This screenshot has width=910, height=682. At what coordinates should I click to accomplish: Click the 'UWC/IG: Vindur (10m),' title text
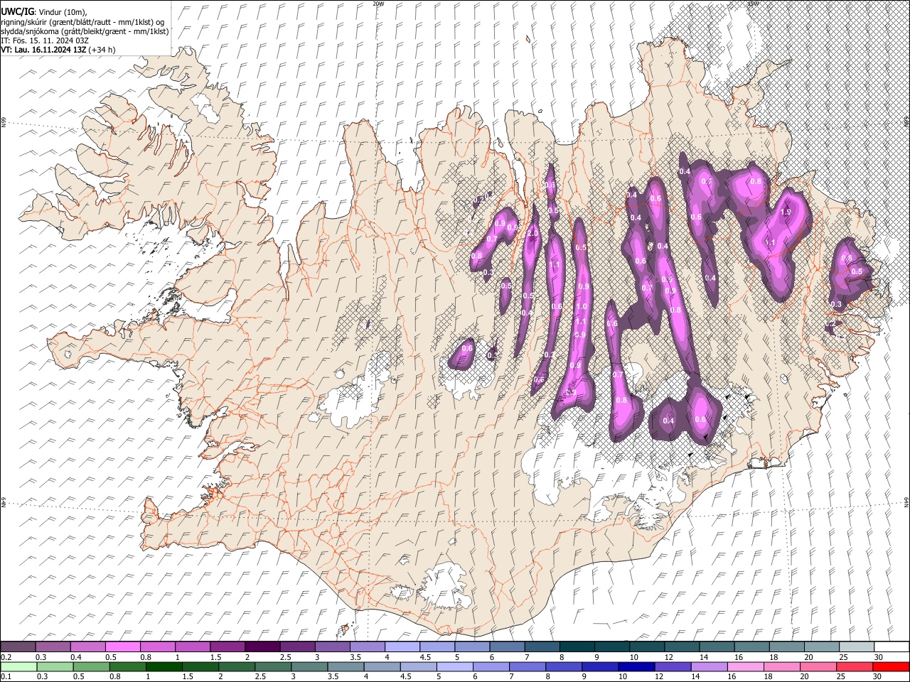(x=44, y=12)
